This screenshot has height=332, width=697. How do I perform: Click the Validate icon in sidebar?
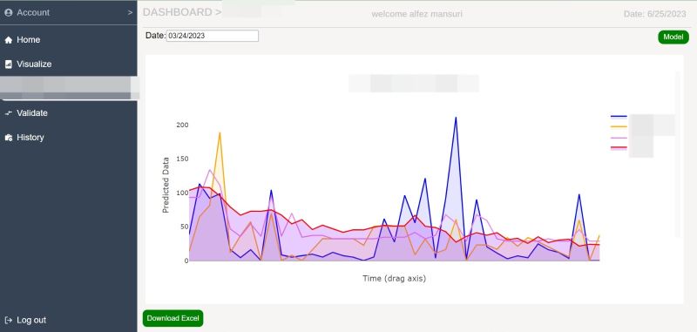(x=8, y=113)
